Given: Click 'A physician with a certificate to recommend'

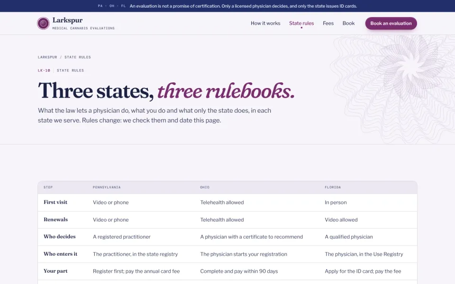Looking at the screenshot, I should pos(251,237).
